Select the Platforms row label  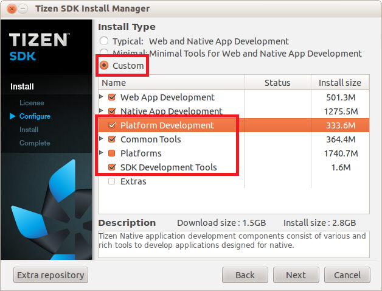pyautogui.click(x=141, y=153)
